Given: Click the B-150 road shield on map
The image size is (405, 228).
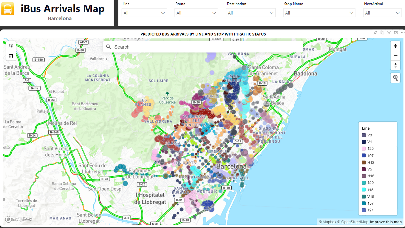Looking at the screenshot, I should (x=38, y=60).
